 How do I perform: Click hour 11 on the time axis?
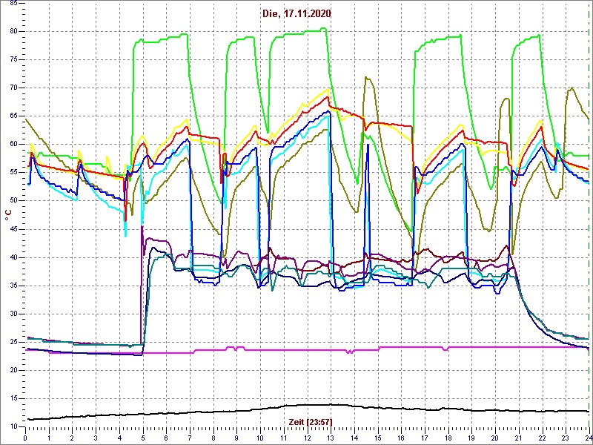284,438
